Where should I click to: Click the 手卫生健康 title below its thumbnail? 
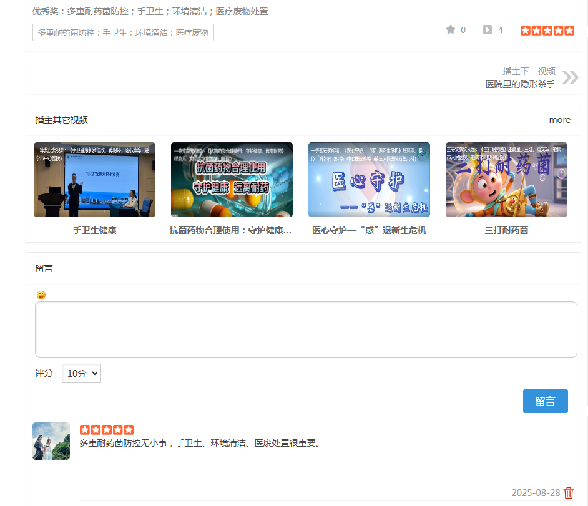click(x=94, y=230)
